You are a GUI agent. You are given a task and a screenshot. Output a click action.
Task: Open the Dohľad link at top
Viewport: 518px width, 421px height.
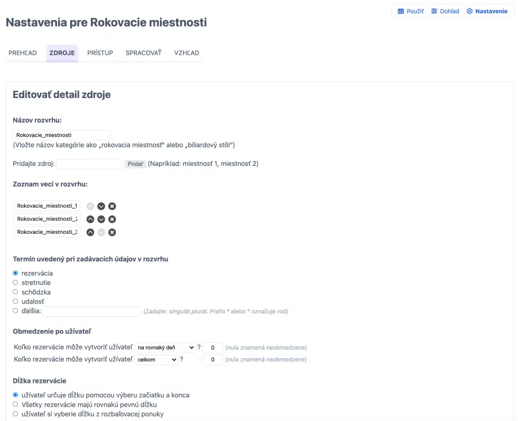445,11
